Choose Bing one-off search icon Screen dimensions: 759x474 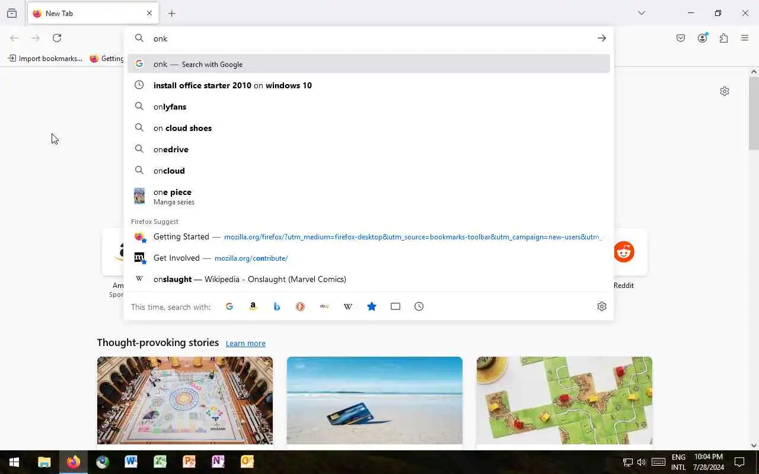coord(277,306)
